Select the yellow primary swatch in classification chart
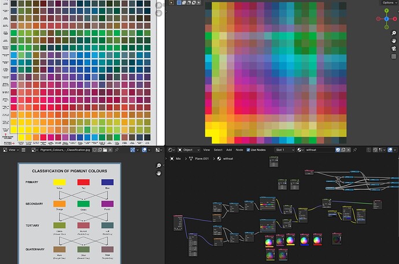The height and width of the screenshot is (264, 399). pyautogui.click(x=60, y=182)
